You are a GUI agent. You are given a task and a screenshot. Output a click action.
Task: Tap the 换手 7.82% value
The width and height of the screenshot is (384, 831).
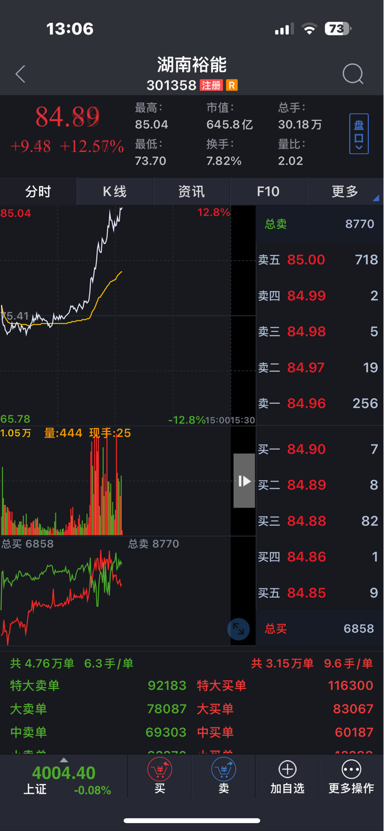point(224,161)
